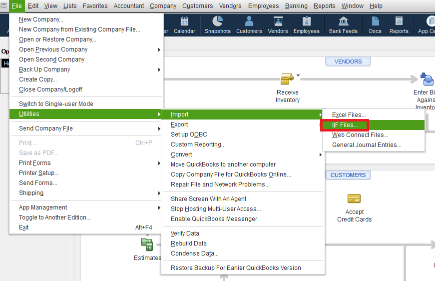Select IIF Files... import option
435x281 pixels.
point(374,125)
